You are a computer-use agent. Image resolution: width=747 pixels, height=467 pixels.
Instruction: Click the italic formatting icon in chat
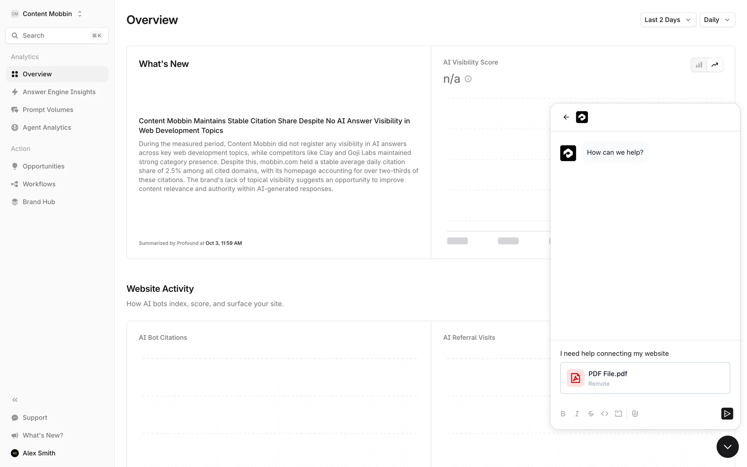click(x=577, y=414)
